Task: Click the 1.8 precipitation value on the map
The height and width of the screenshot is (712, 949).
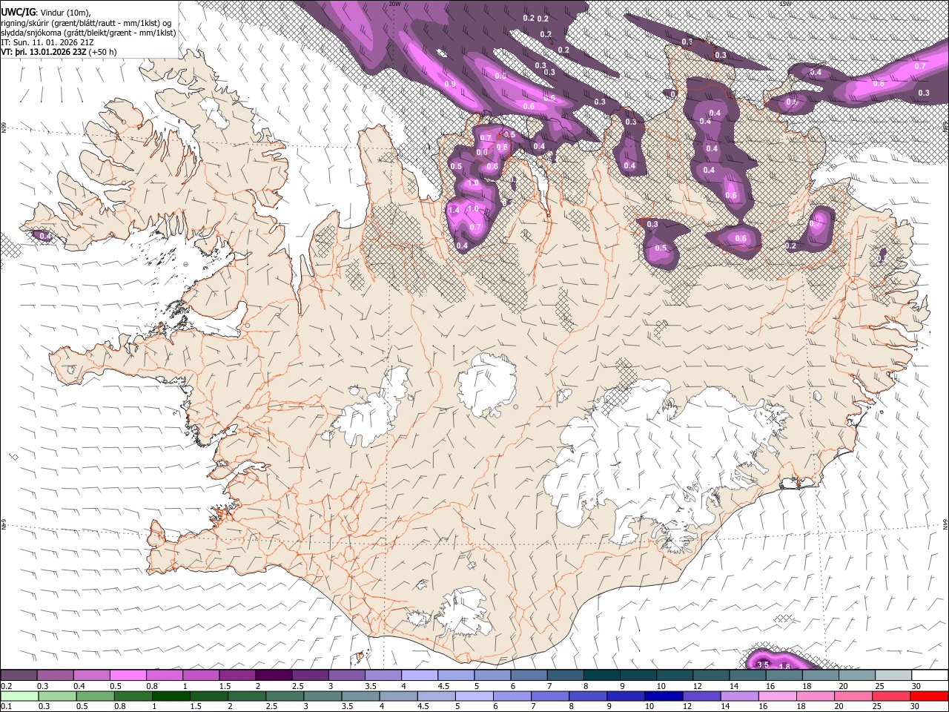Action: point(786,667)
